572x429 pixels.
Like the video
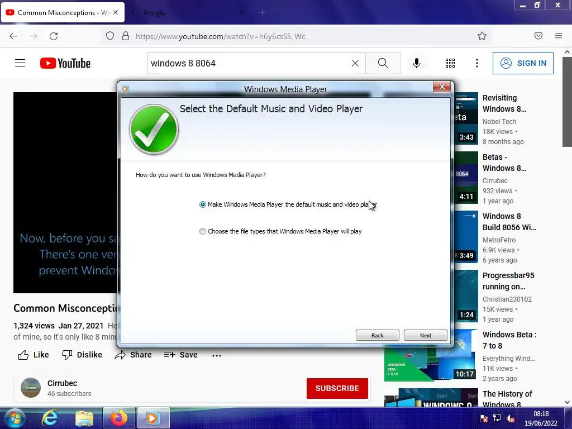pos(34,355)
